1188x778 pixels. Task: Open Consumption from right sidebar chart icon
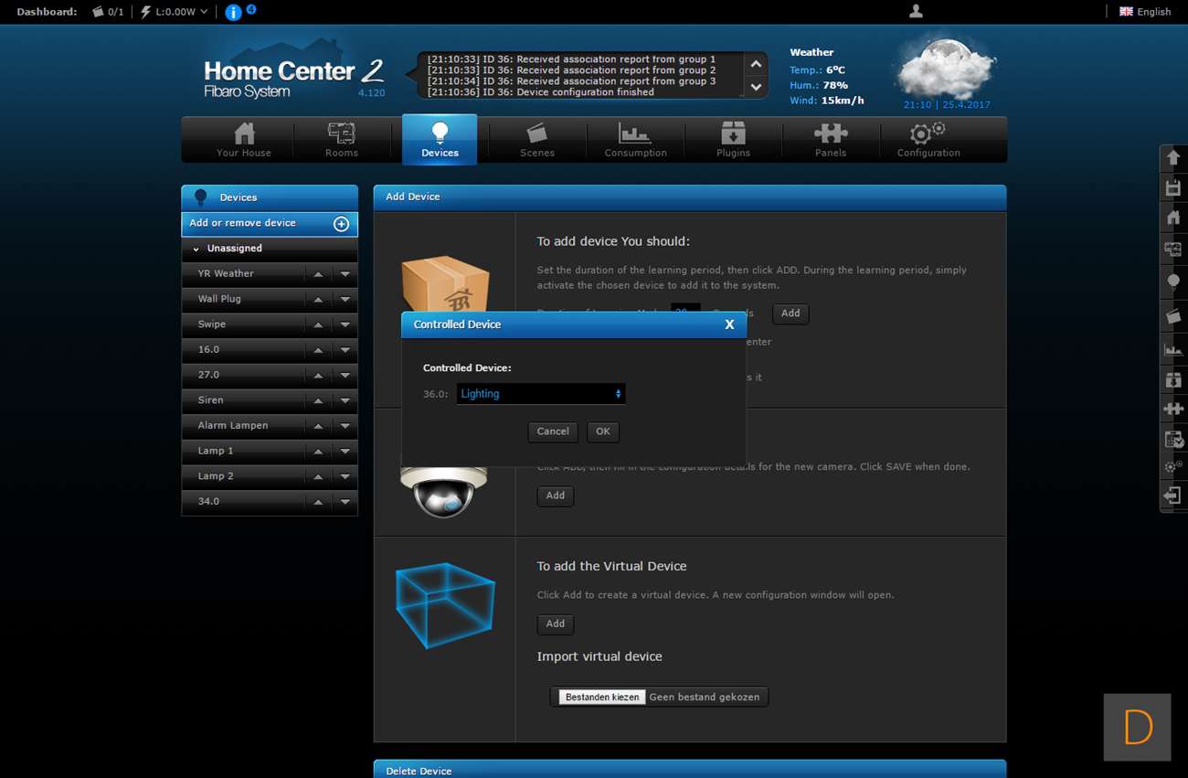1173,348
